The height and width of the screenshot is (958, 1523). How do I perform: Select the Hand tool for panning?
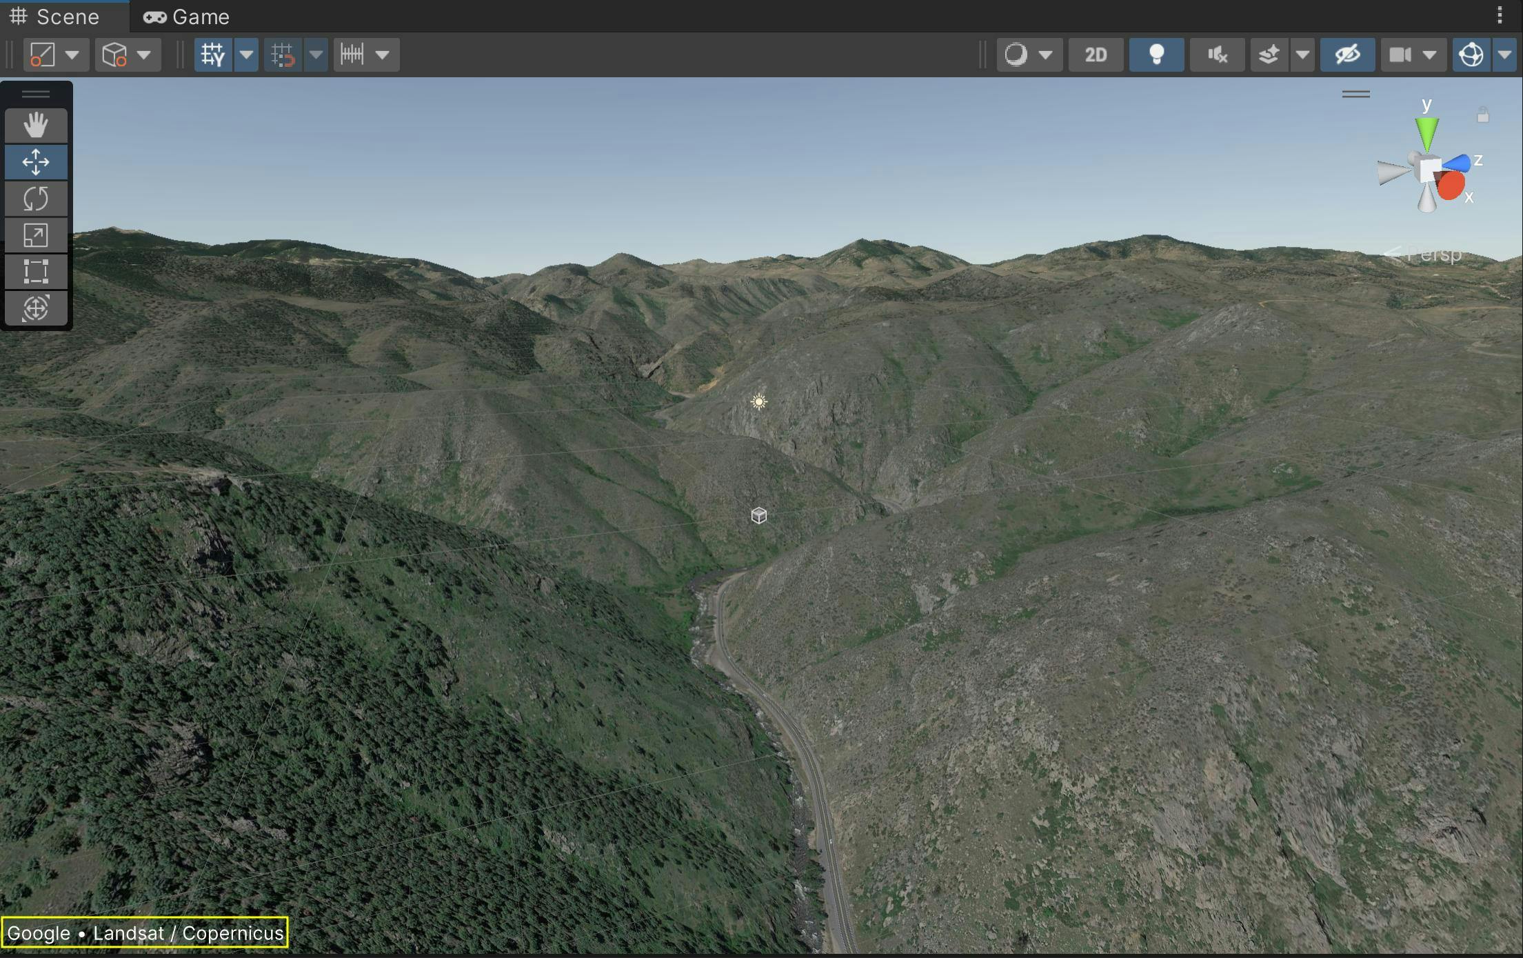point(36,125)
